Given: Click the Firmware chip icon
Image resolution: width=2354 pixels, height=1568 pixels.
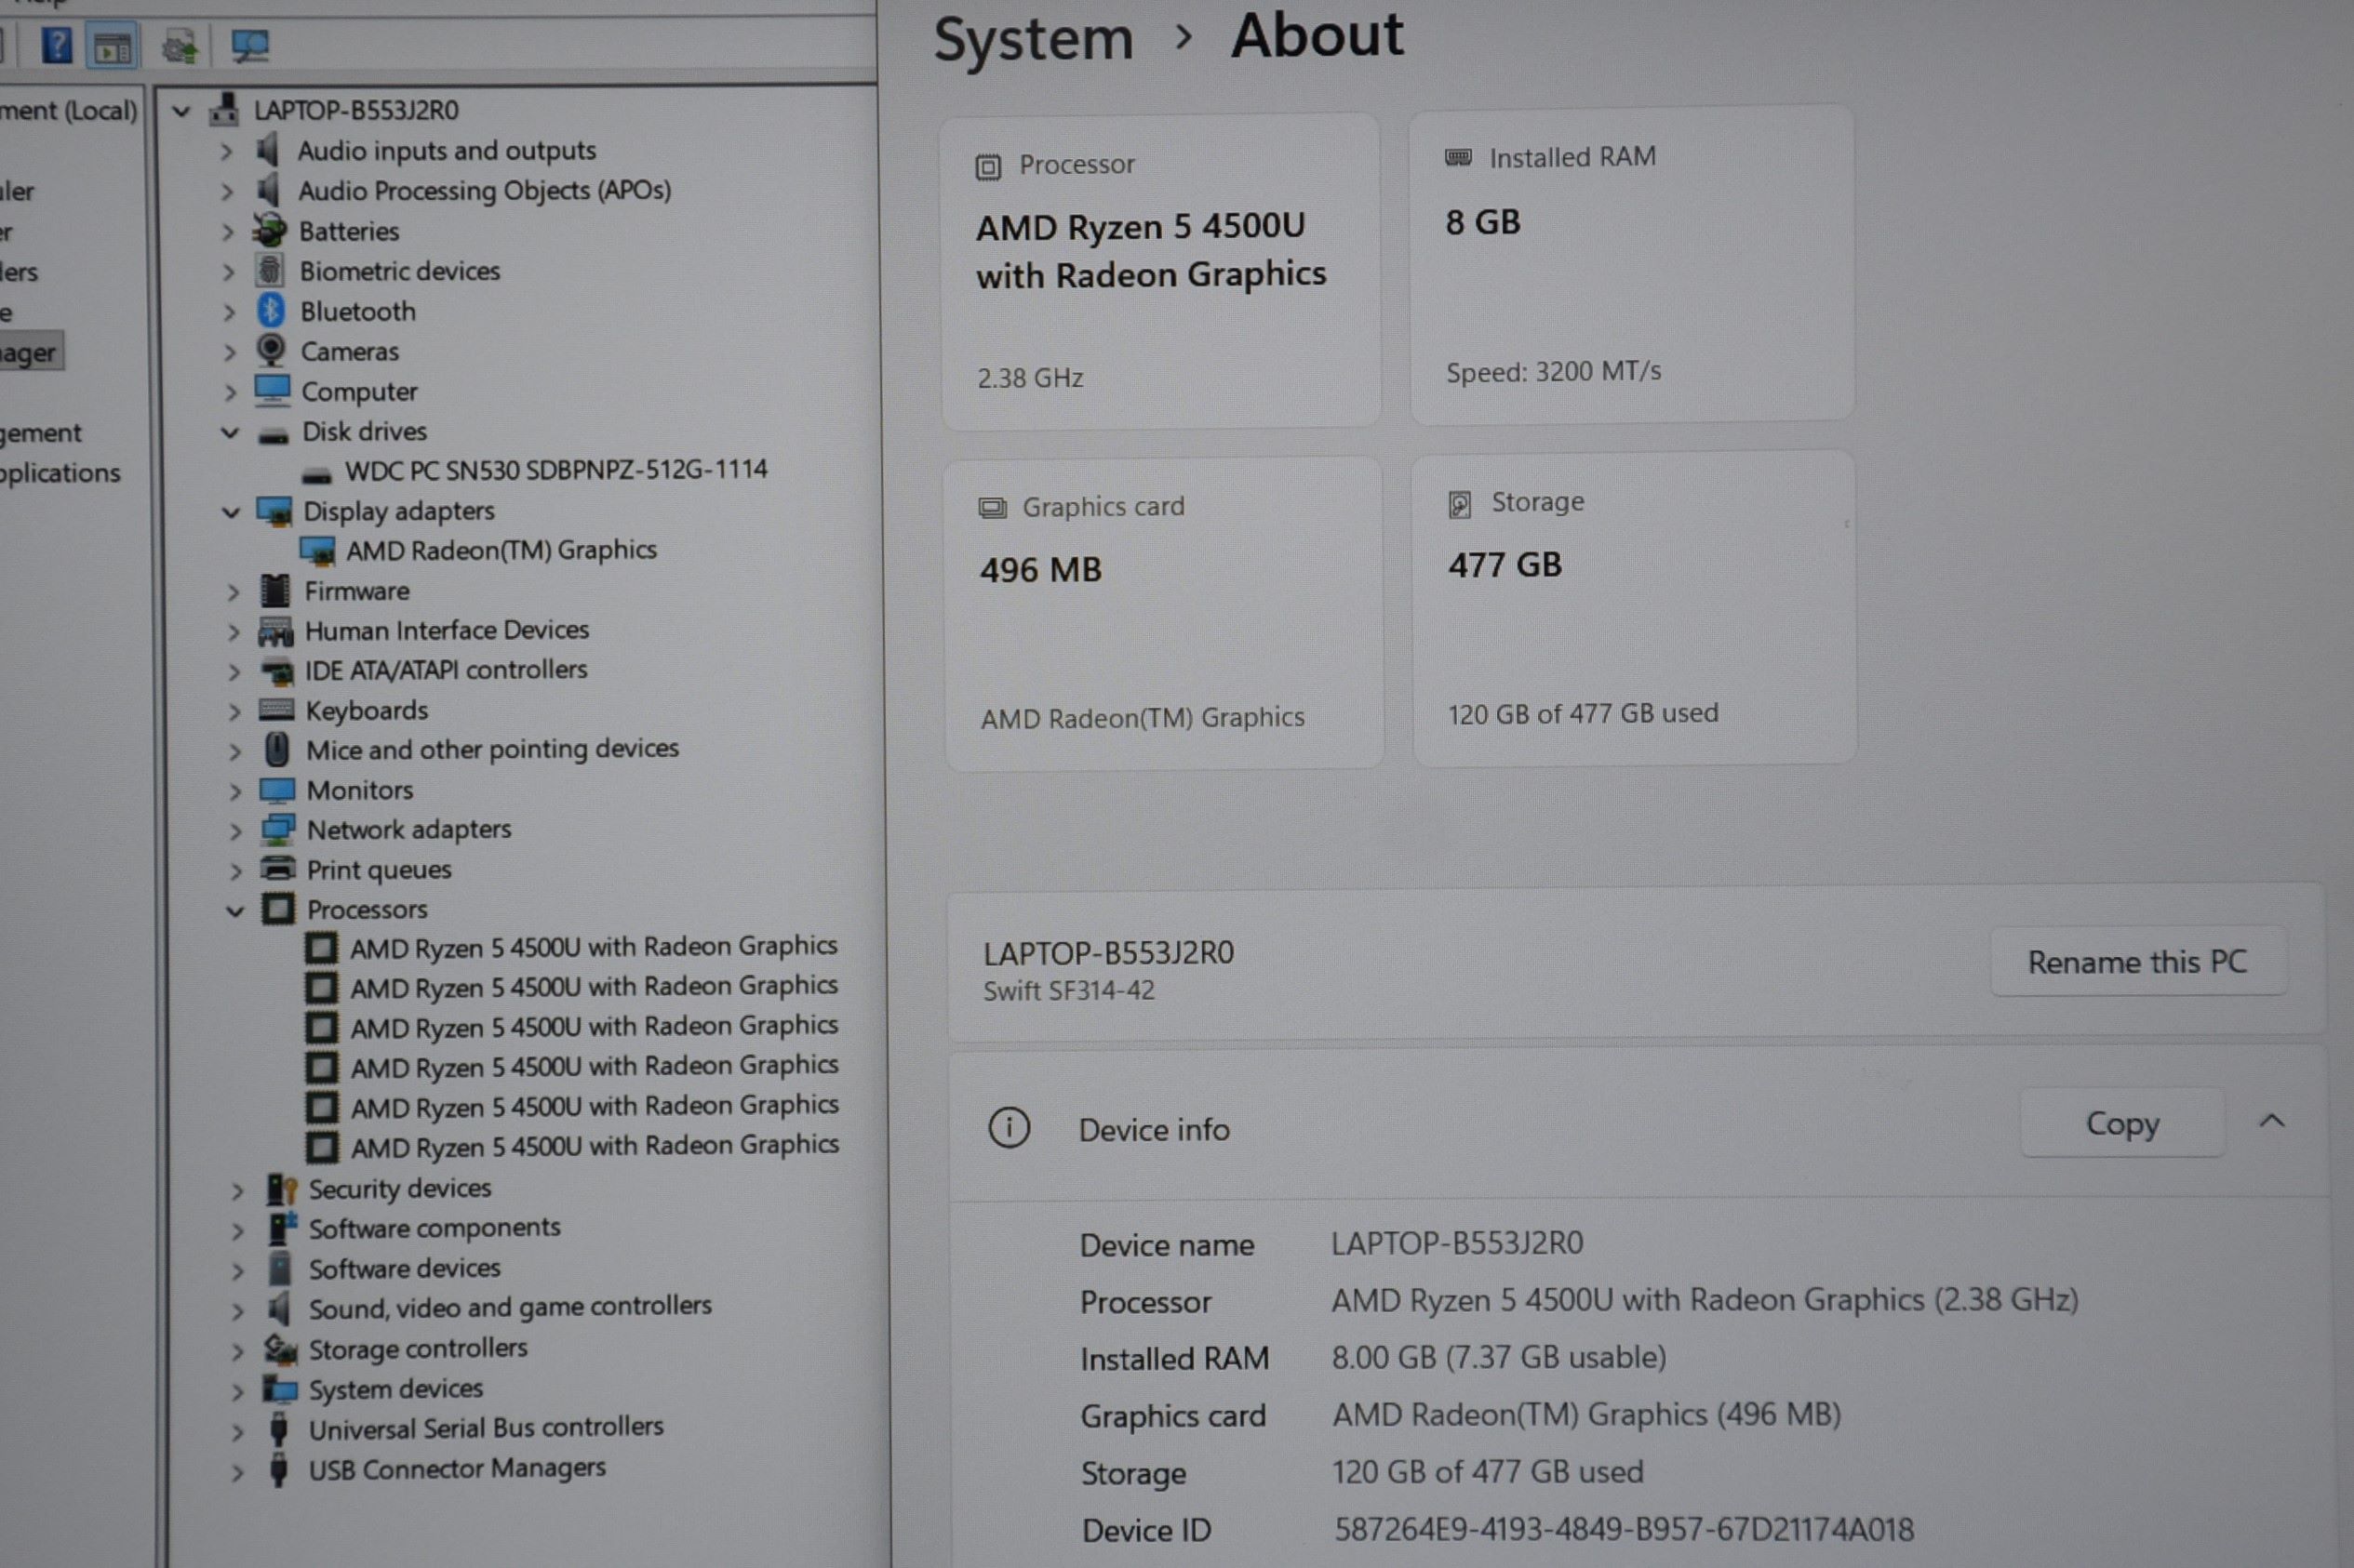Looking at the screenshot, I should (x=274, y=591).
